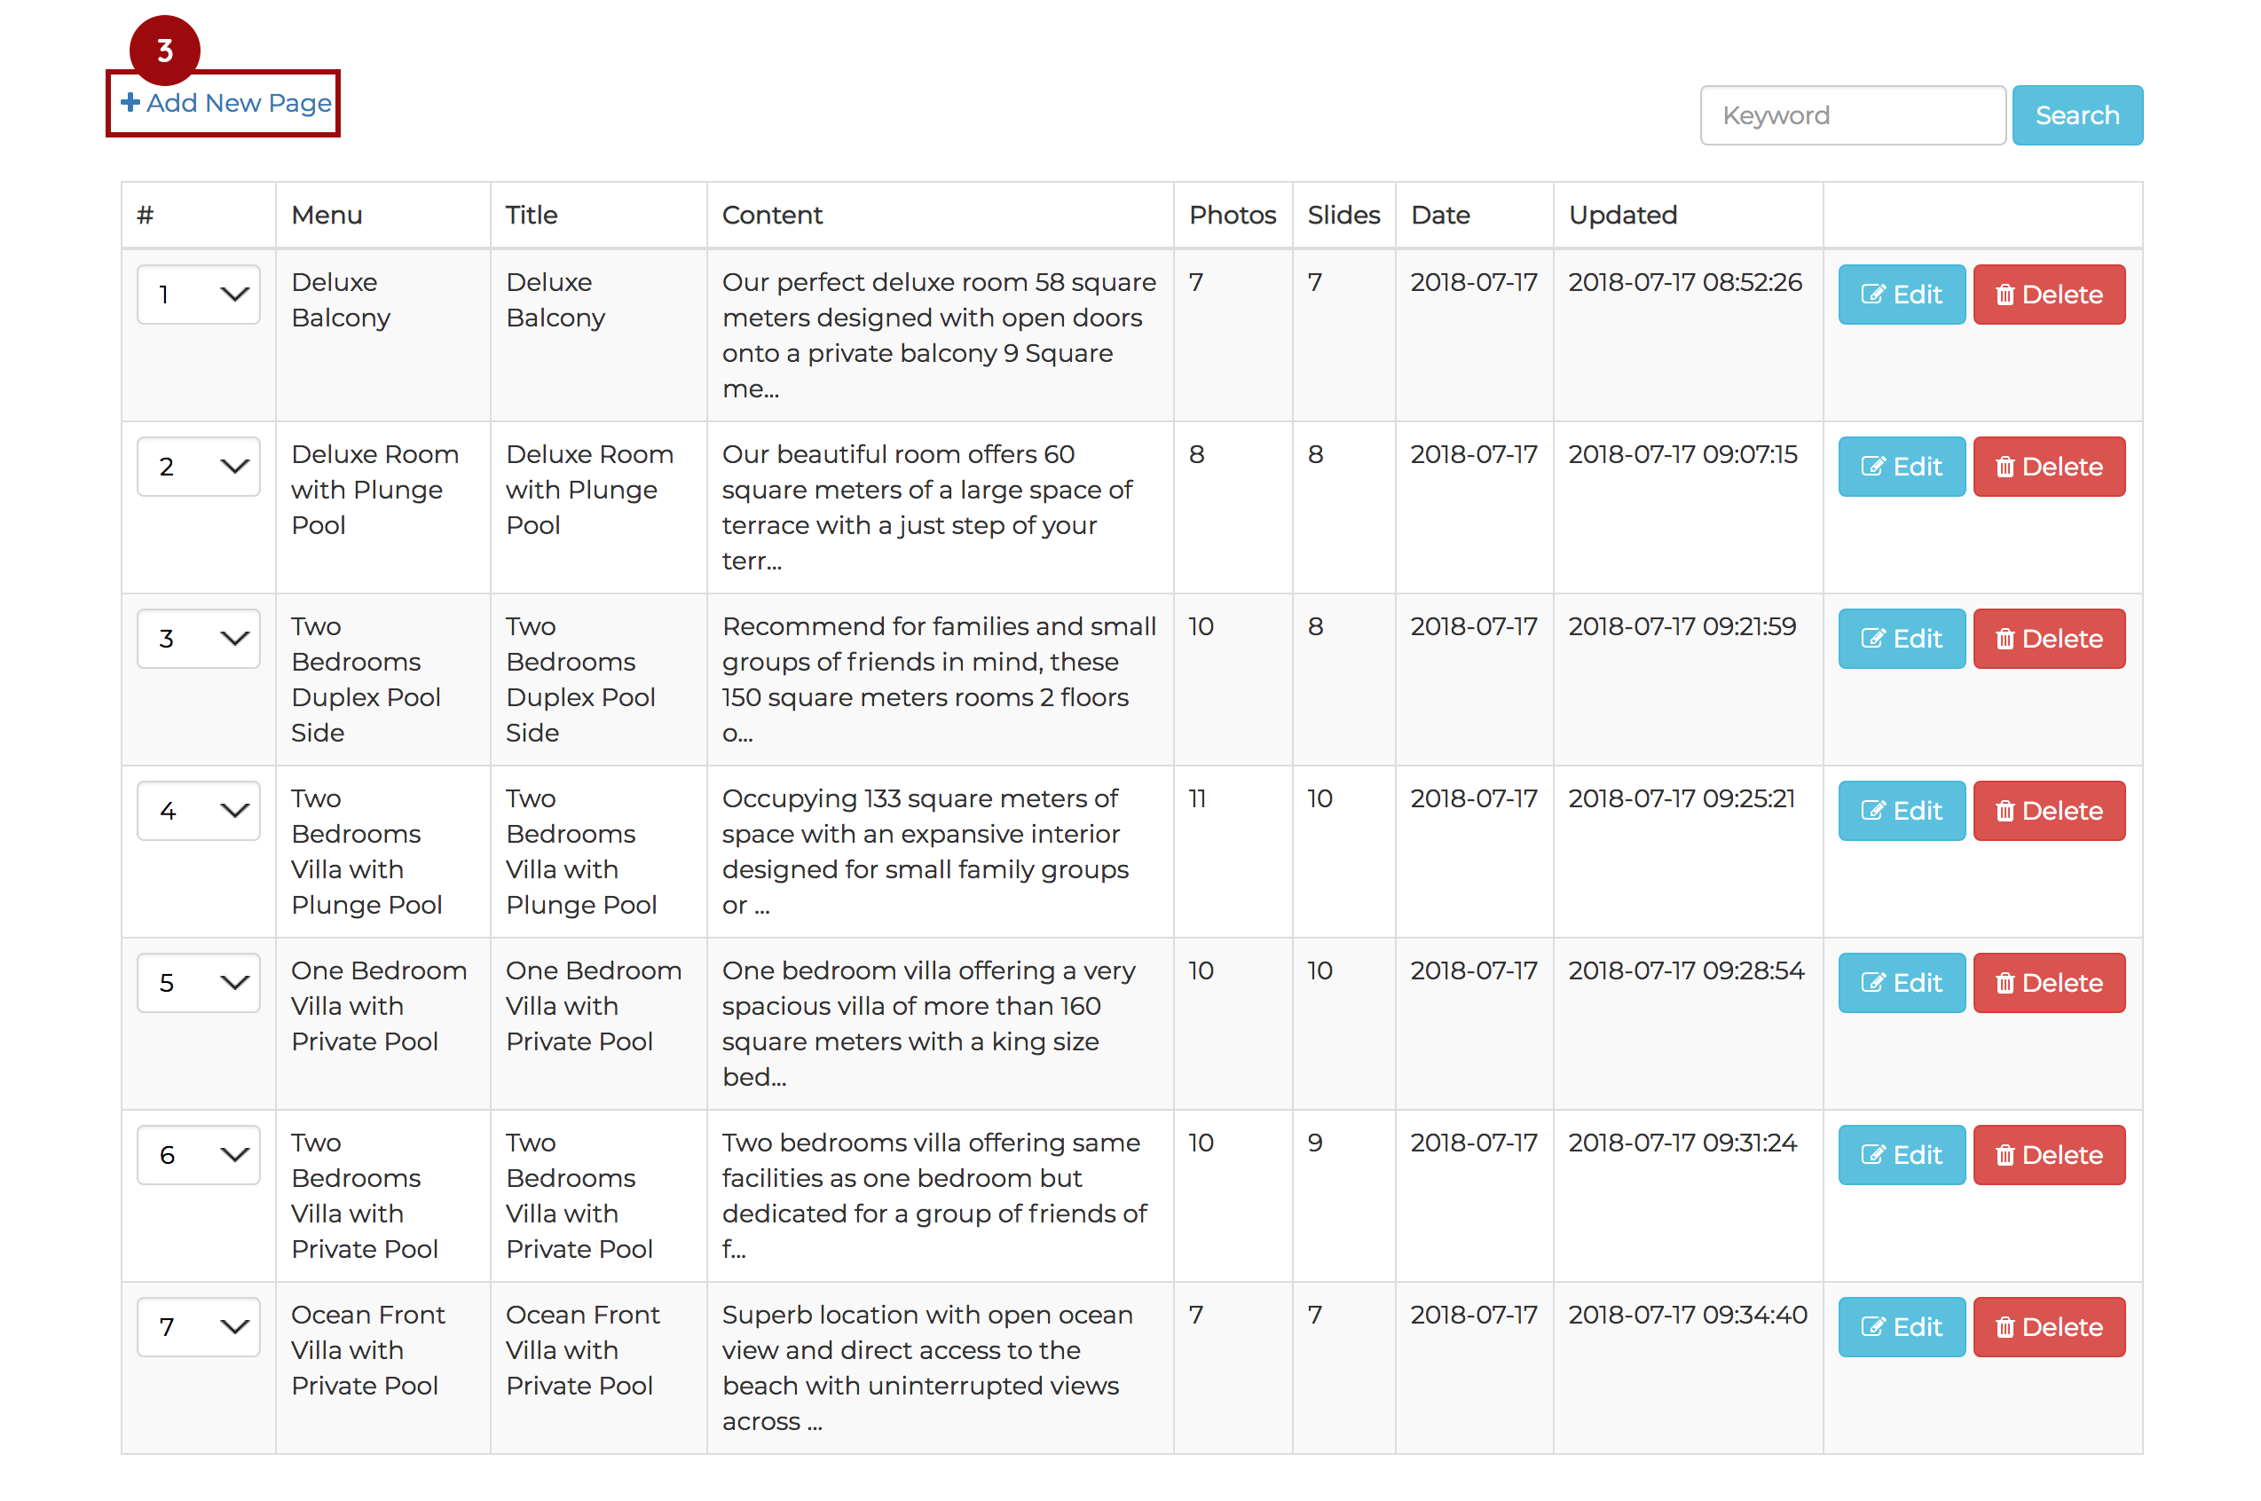This screenshot has width=2261, height=1501.
Task: Open the order dropdown for Deluxe Balcony
Action: pyautogui.click(x=198, y=294)
